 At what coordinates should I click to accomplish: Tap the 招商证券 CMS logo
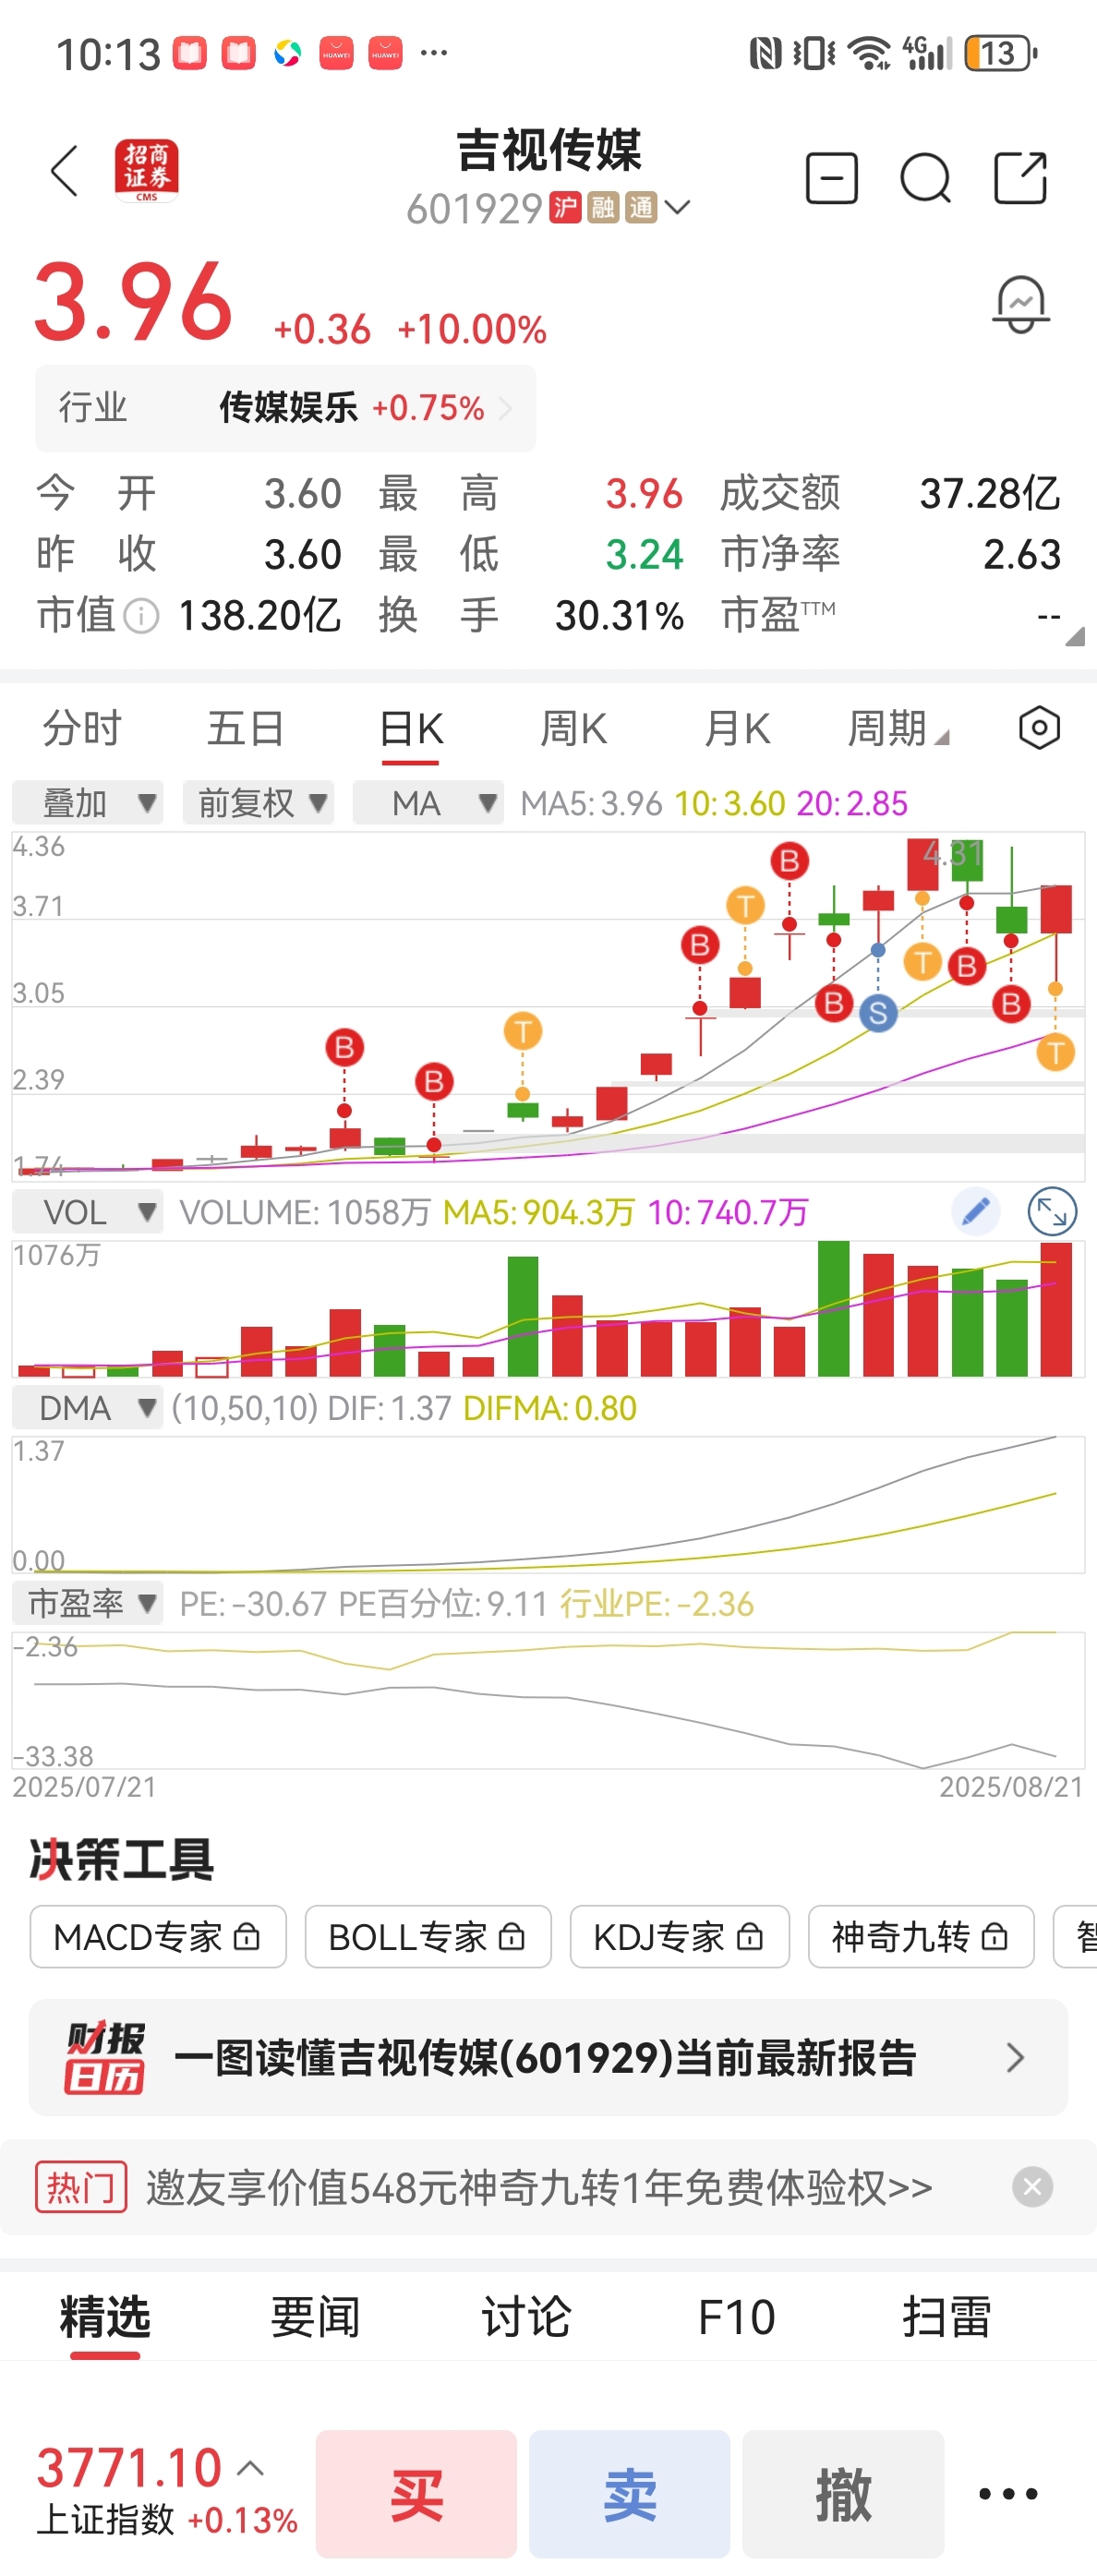[147, 171]
